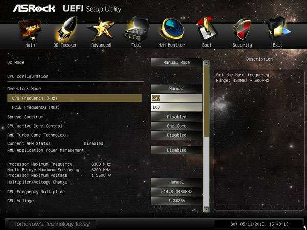Image resolution: width=307 pixels, height=230 pixels.
Task: Select the 'CPU Voltage' label
Action: [20, 201]
